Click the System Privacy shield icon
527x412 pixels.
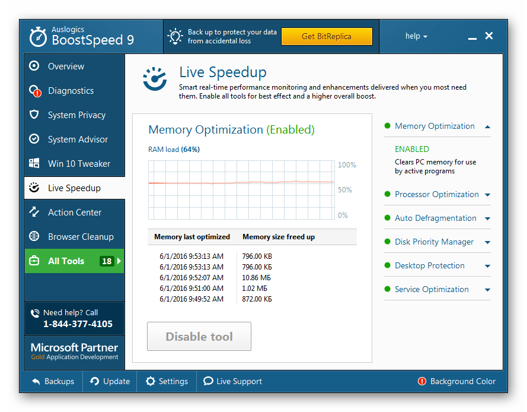click(34, 115)
